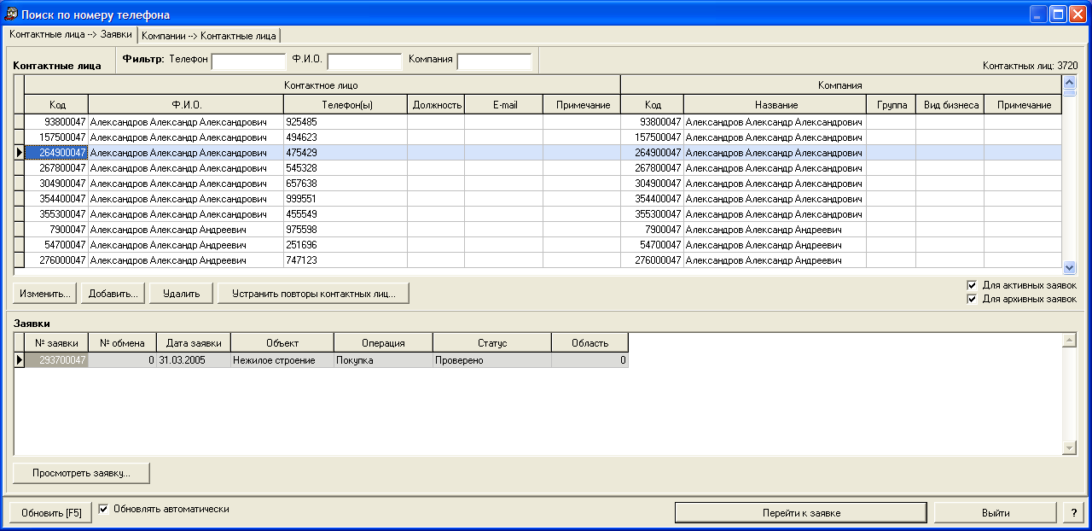Click row indicator arrow of selected contact
1092x531 pixels.
click(19, 153)
